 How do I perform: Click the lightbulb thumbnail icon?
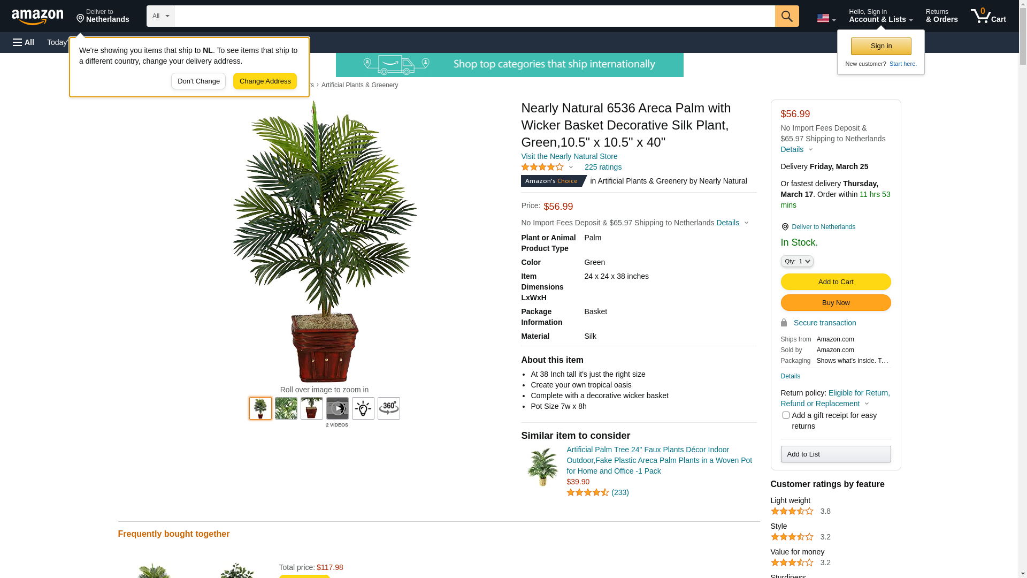pyautogui.click(x=363, y=408)
